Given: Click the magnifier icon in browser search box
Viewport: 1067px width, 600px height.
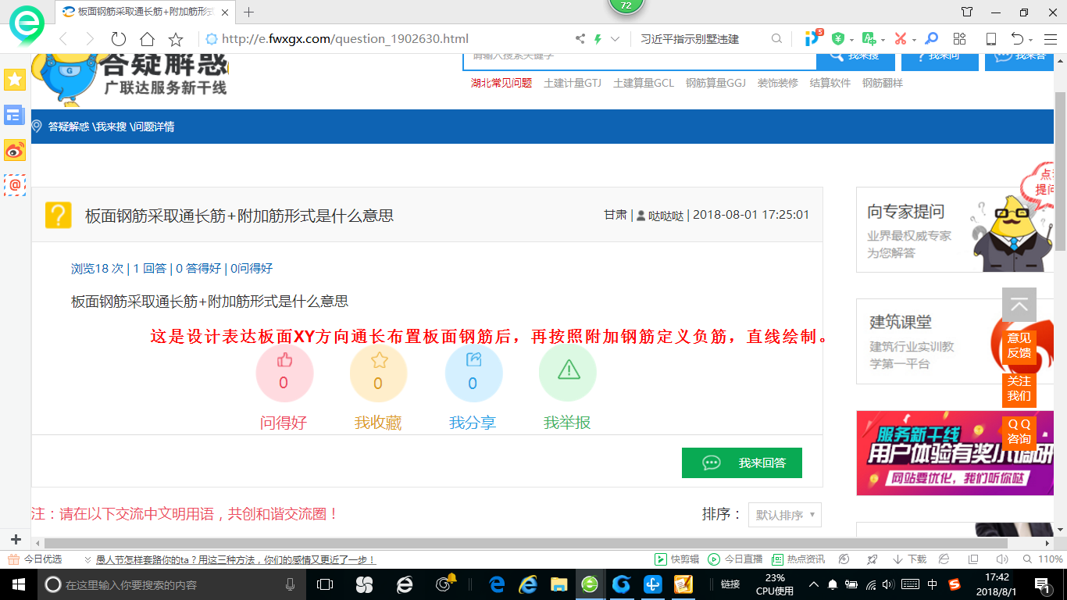Looking at the screenshot, I should (x=776, y=39).
